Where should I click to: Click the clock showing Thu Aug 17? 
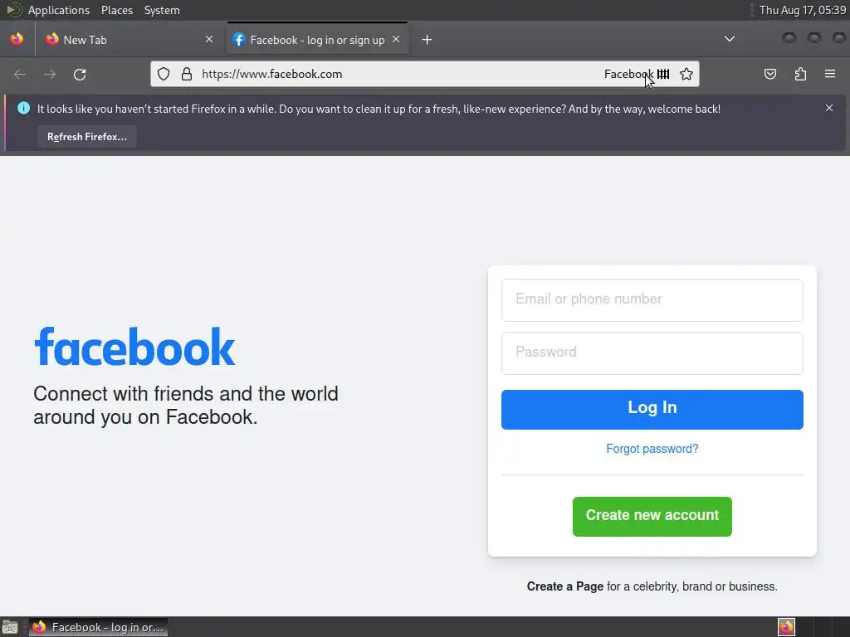[803, 10]
